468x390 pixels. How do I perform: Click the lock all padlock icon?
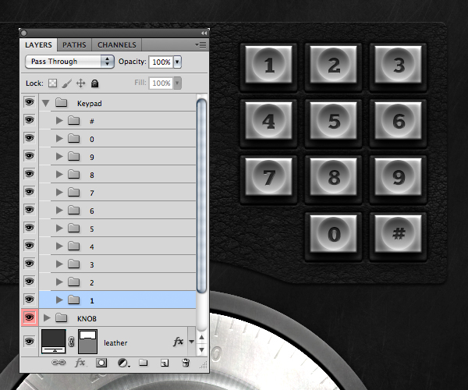coord(95,83)
